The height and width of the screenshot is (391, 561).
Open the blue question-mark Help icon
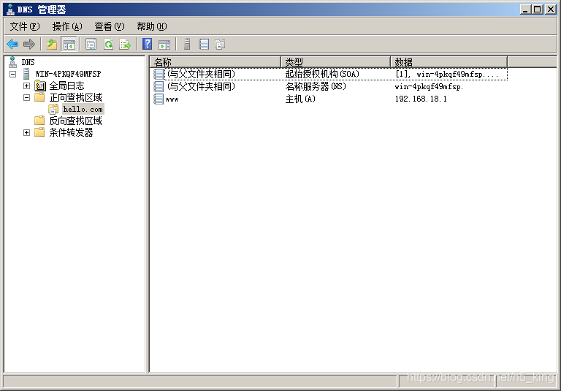[147, 44]
